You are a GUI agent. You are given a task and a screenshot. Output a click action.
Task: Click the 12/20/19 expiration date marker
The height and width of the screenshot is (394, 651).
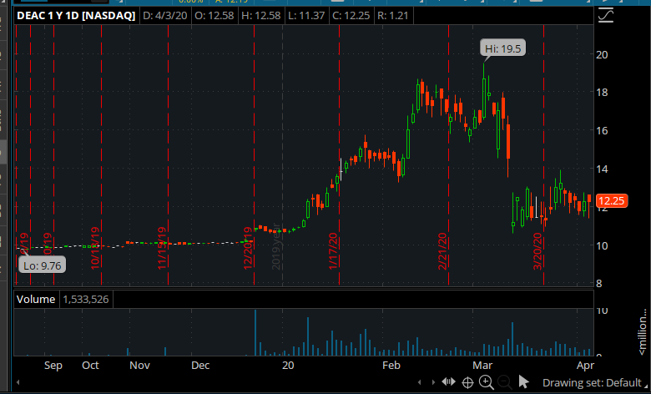point(248,248)
